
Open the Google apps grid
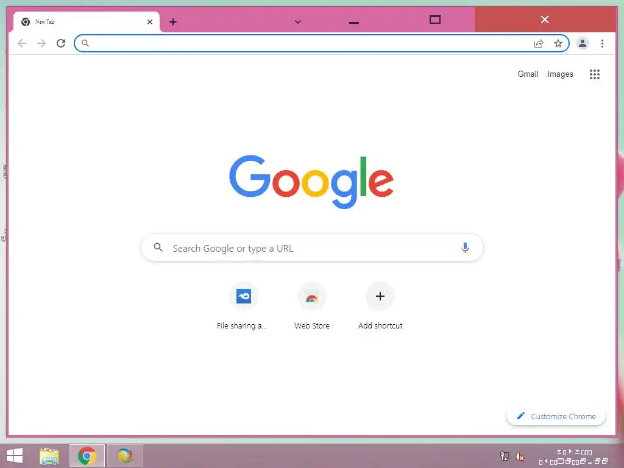pyautogui.click(x=595, y=74)
